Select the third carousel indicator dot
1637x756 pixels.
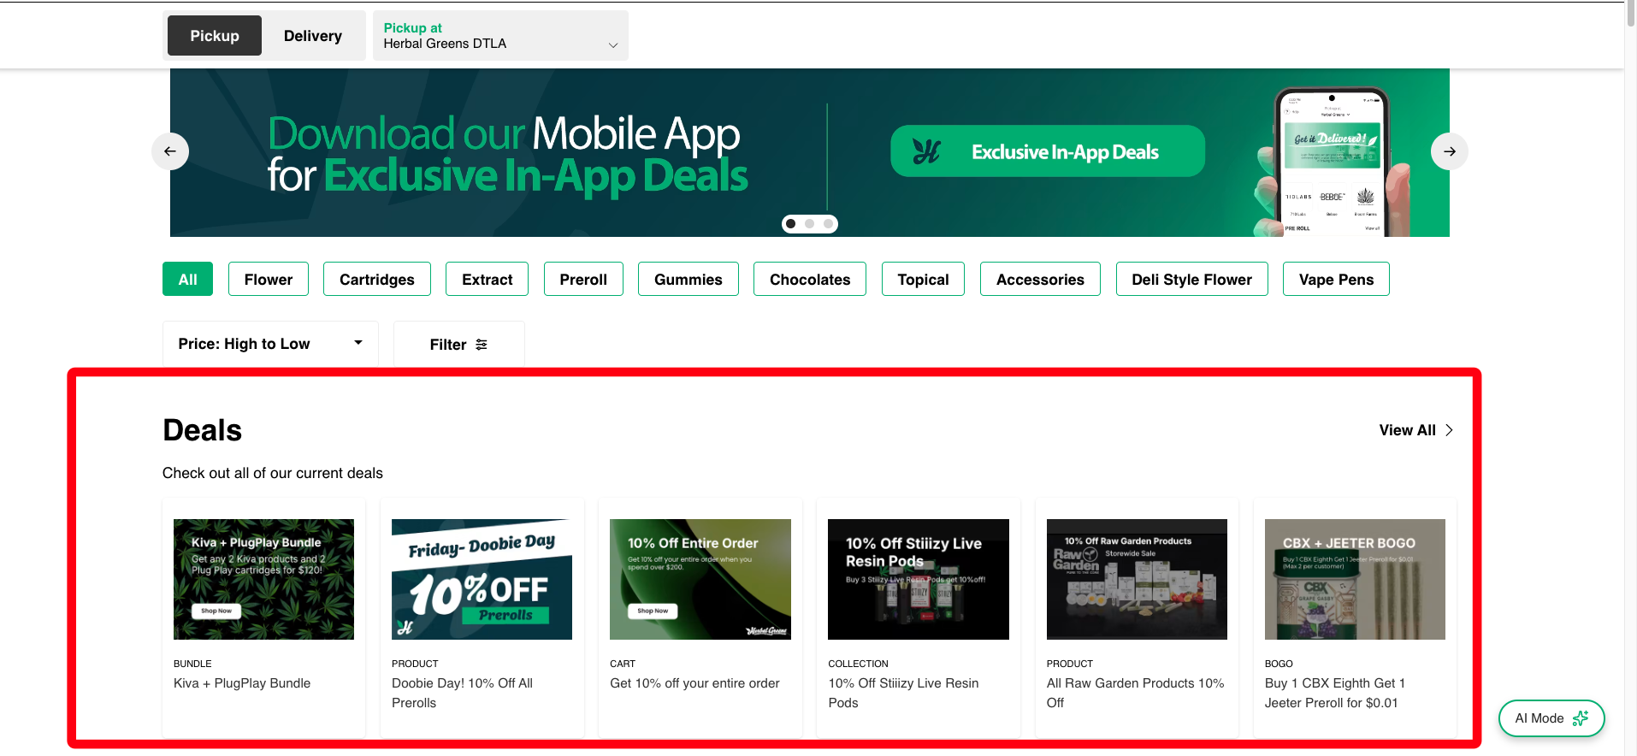pyautogui.click(x=829, y=224)
